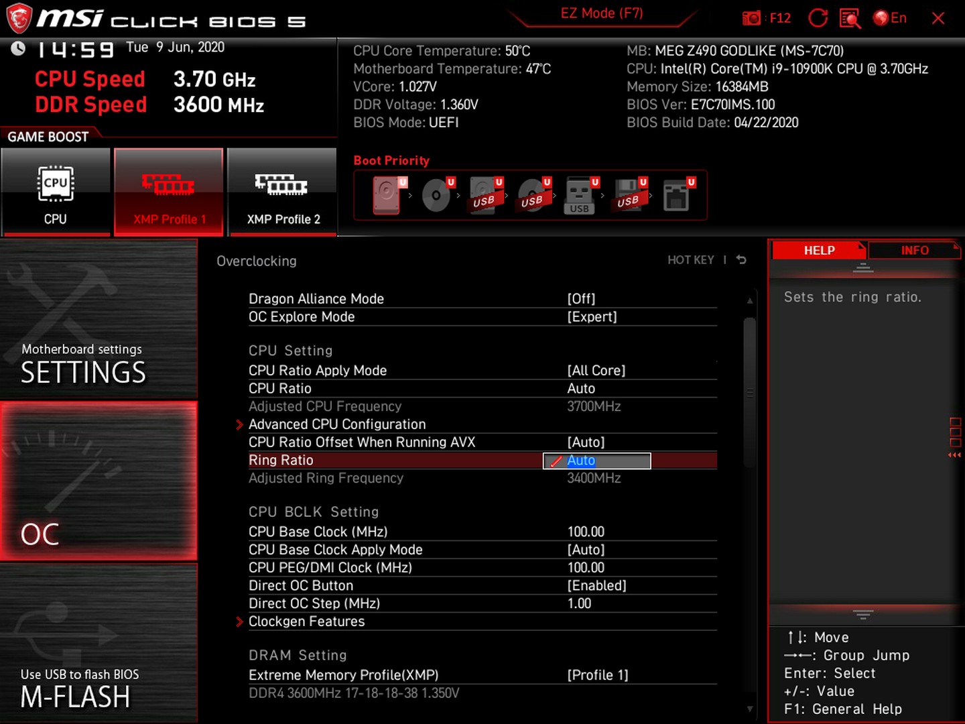Select the optical disc boot priority icon
Screen dimensions: 965x724
point(438,195)
